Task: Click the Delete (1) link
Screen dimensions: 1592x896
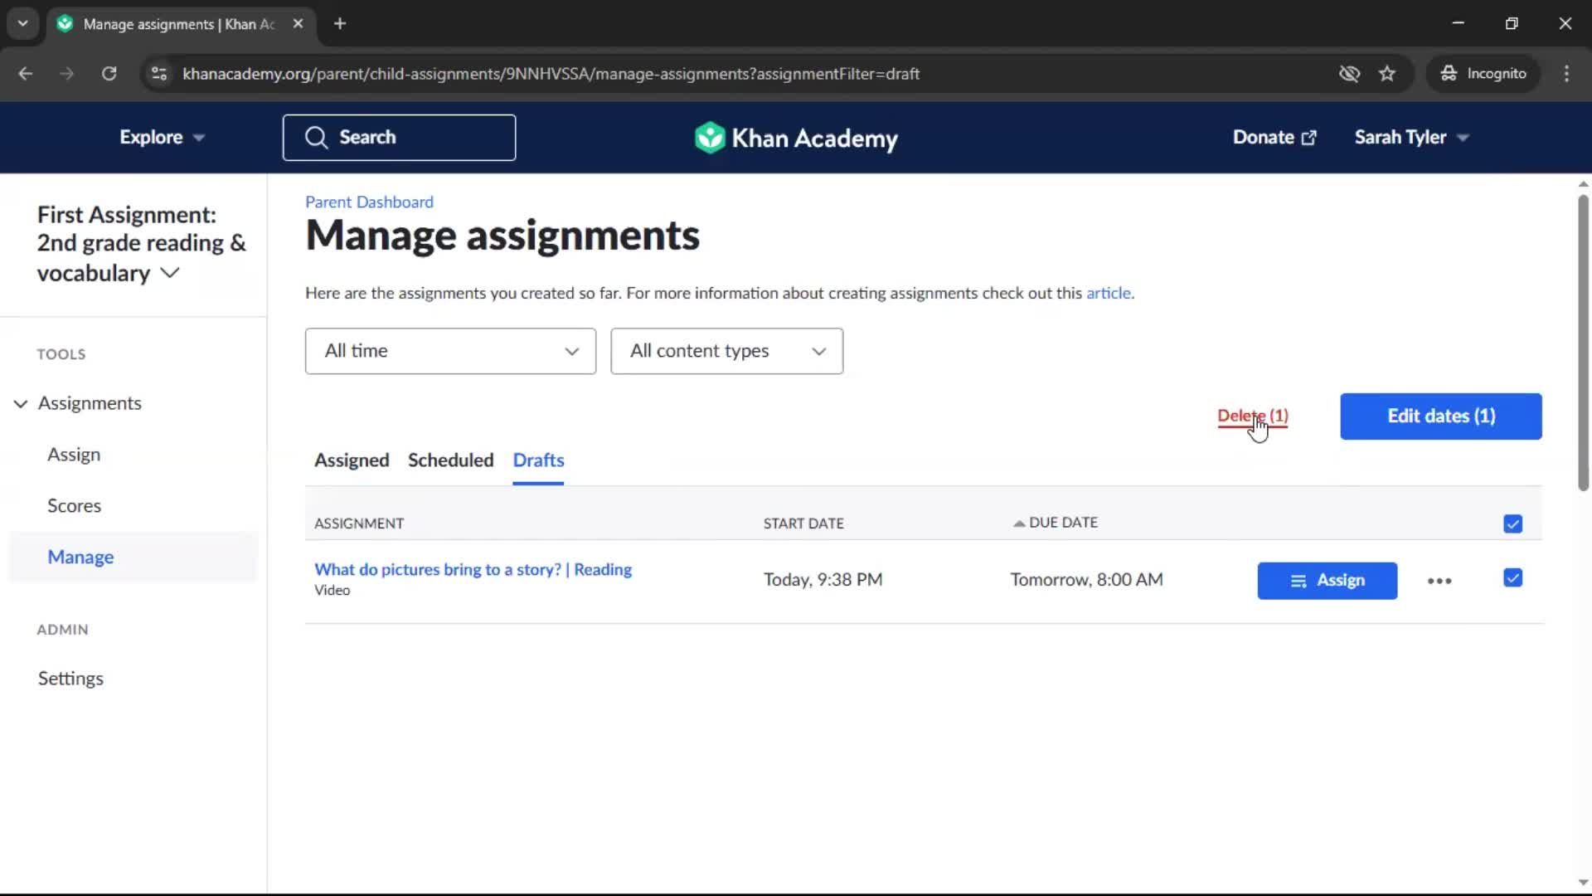Action: coord(1252,416)
